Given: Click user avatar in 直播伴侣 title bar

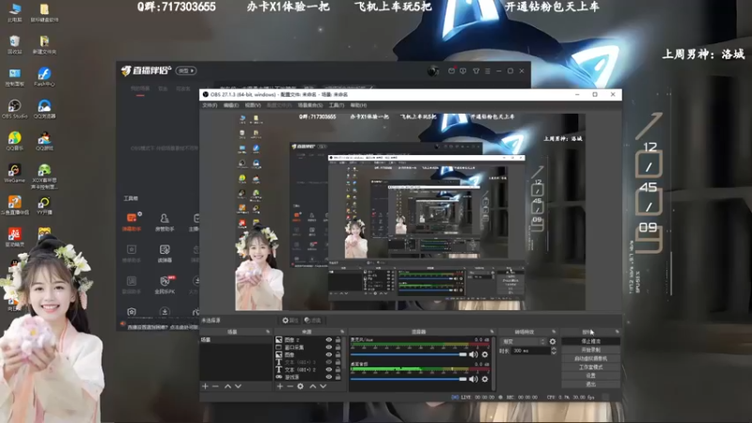Looking at the screenshot, I should coord(432,71).
